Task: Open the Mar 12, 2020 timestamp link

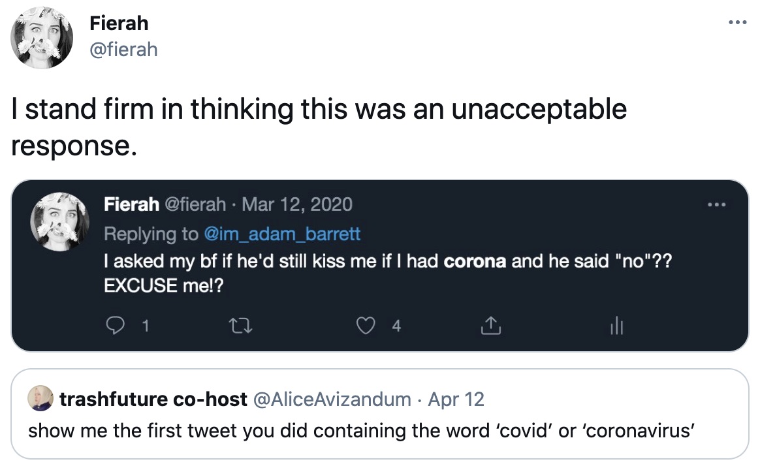Action: [x=296, y=204]
